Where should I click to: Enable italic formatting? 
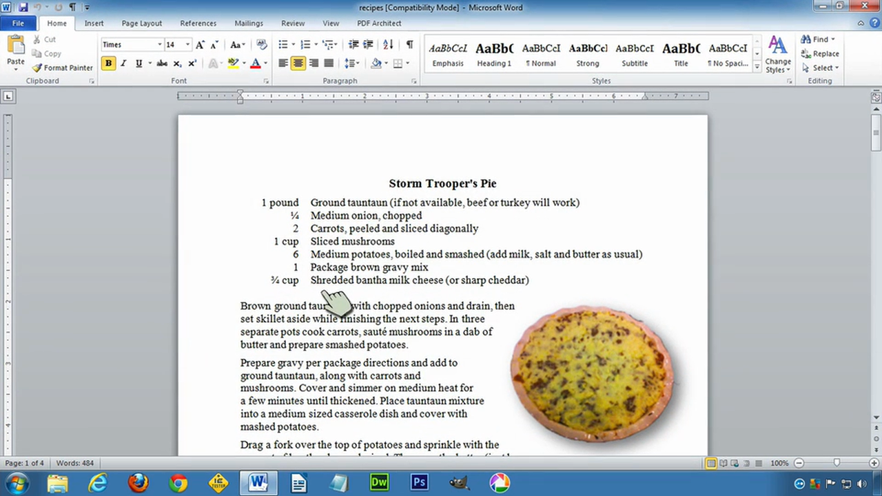point(123,63)
